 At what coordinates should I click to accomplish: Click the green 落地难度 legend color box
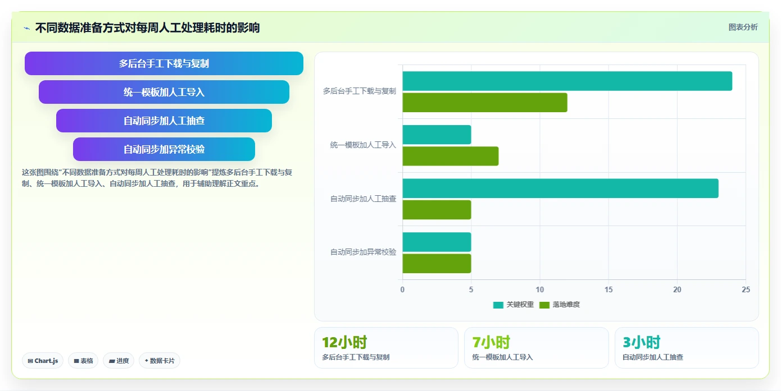(544, 305)
